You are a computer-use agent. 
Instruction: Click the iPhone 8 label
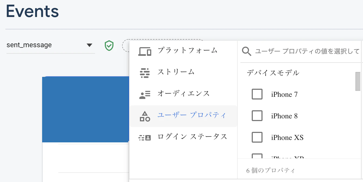pos(284,116)
